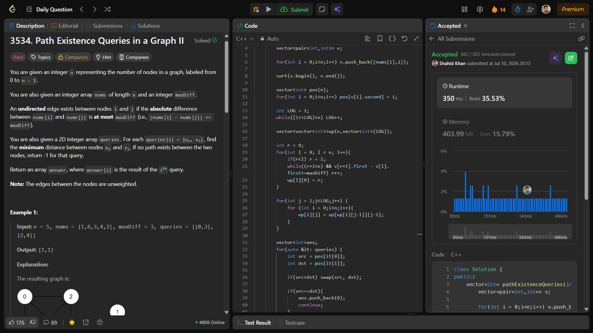Click the runtime distribution range slider
The height and width of the screenshot is (333, 593).
[x=510, y=232]
